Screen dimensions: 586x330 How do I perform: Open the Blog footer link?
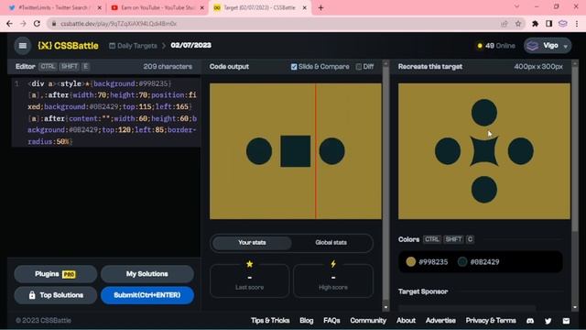(306, 321)
